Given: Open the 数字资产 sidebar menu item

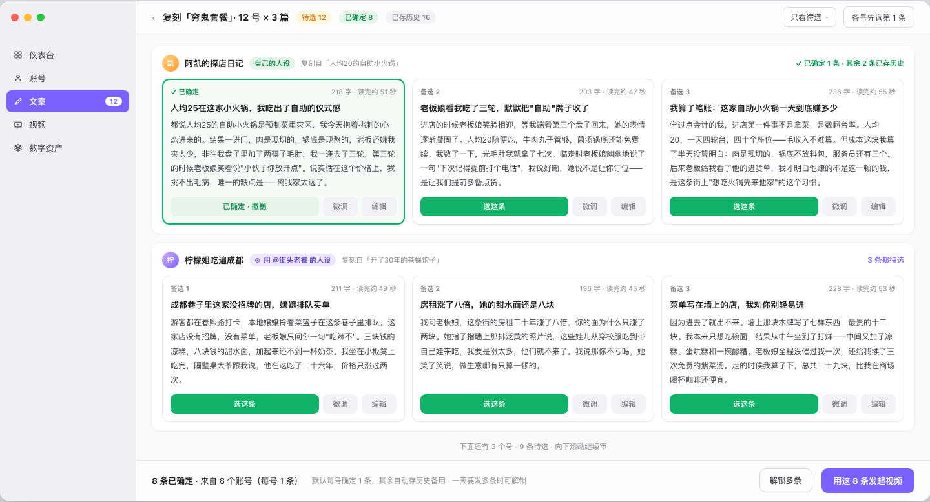Looking at the screenshot, I should coord(68,148).
